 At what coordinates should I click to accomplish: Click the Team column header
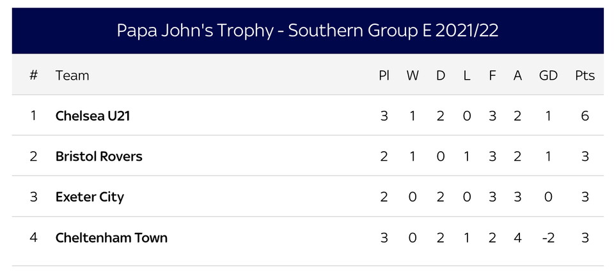[x=72, y=75]
